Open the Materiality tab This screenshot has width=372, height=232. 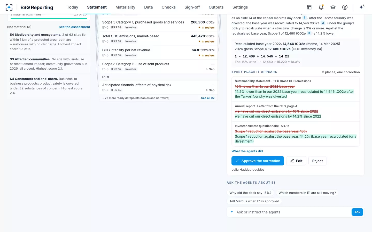125,7
